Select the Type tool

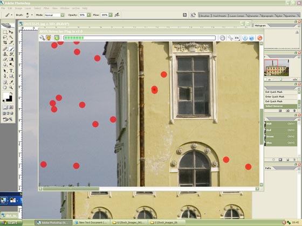[11, 70]
